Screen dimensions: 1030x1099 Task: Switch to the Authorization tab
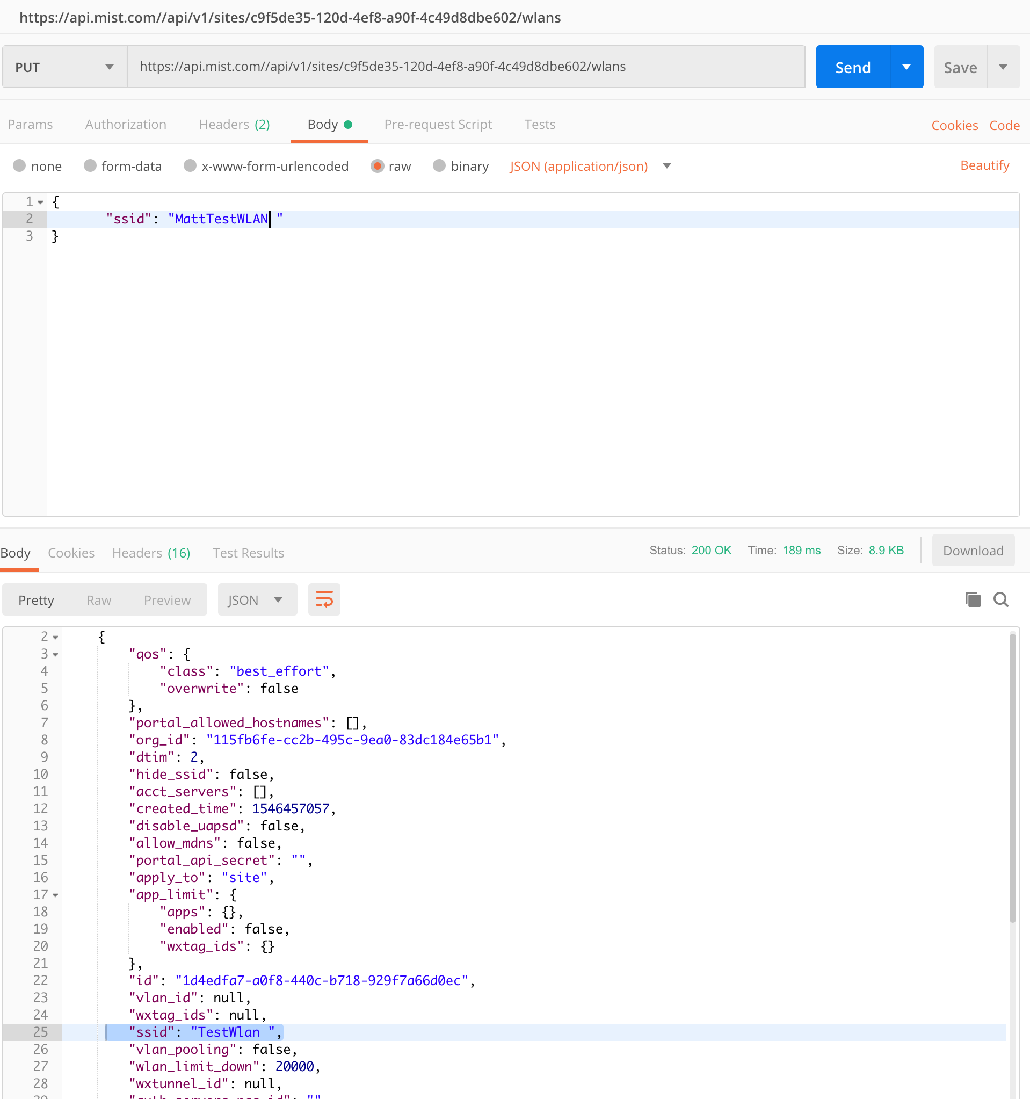pos(126,125)
